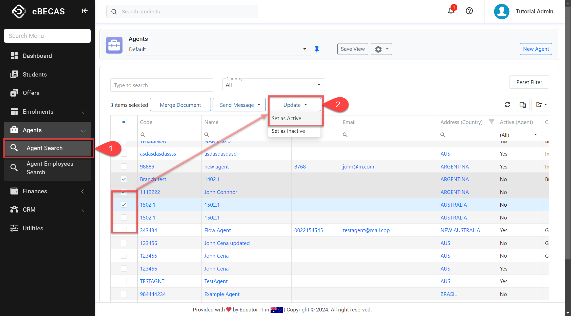Image resolution: width=571 pixels, height=316 pixels.
Task: Check the asdasdasdassss row checkbox
Action: tap(124, 154)
